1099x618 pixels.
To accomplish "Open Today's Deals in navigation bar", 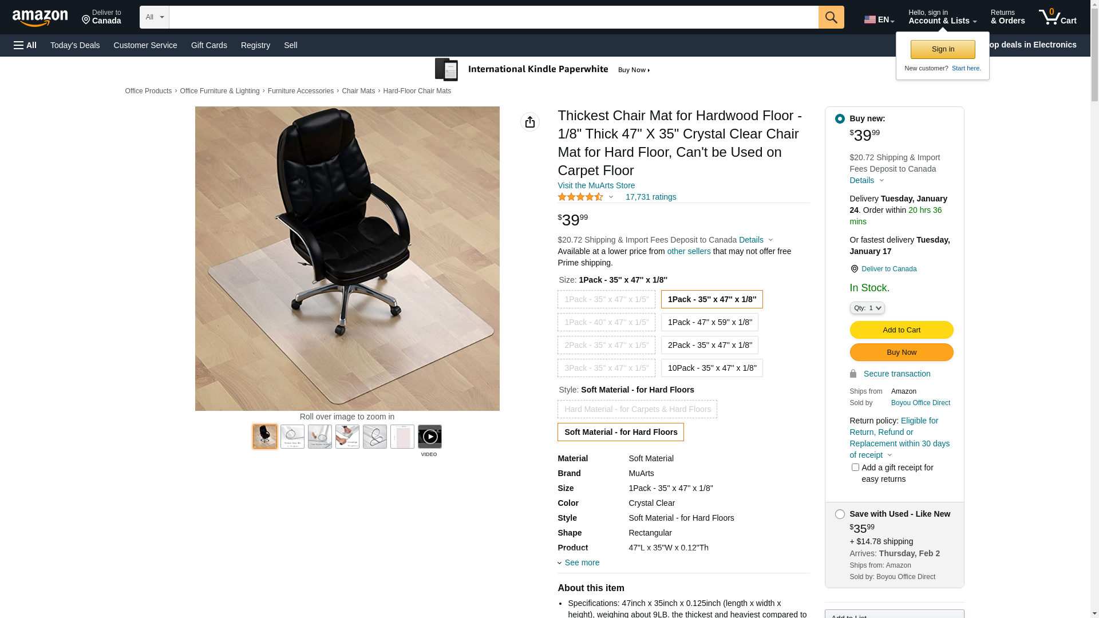I will coord(75,45).
